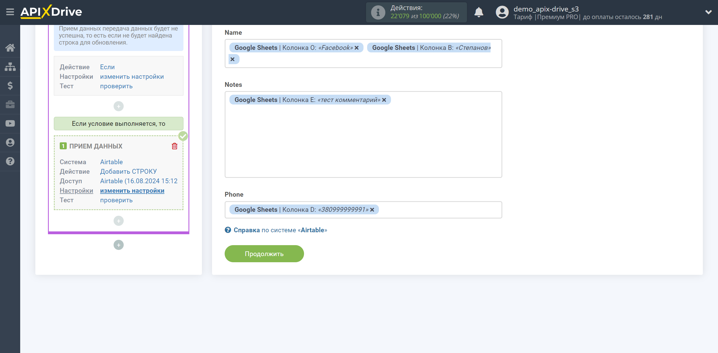Viewport: 718px width, 353px height.
Task: Click the actions counter 22'079 из 100'000
Action: point(425,16)
